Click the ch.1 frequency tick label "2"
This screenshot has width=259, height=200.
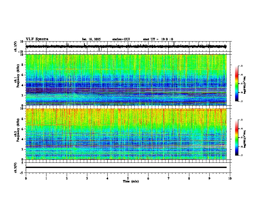click(x=23, y=95)
